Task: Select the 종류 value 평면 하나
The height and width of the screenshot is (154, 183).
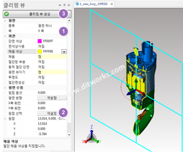Action: pos(45,26)
